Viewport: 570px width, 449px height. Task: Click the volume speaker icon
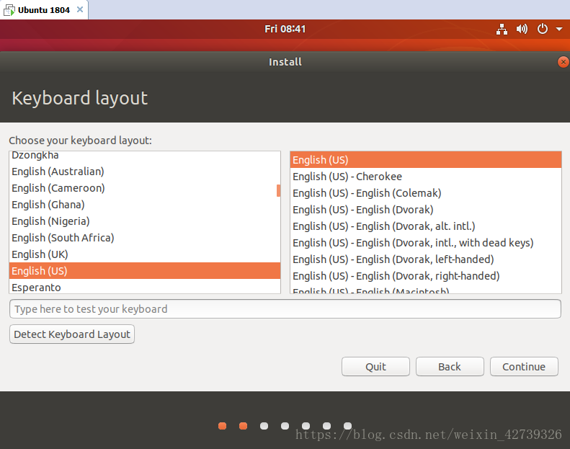(x=522, y=29)
